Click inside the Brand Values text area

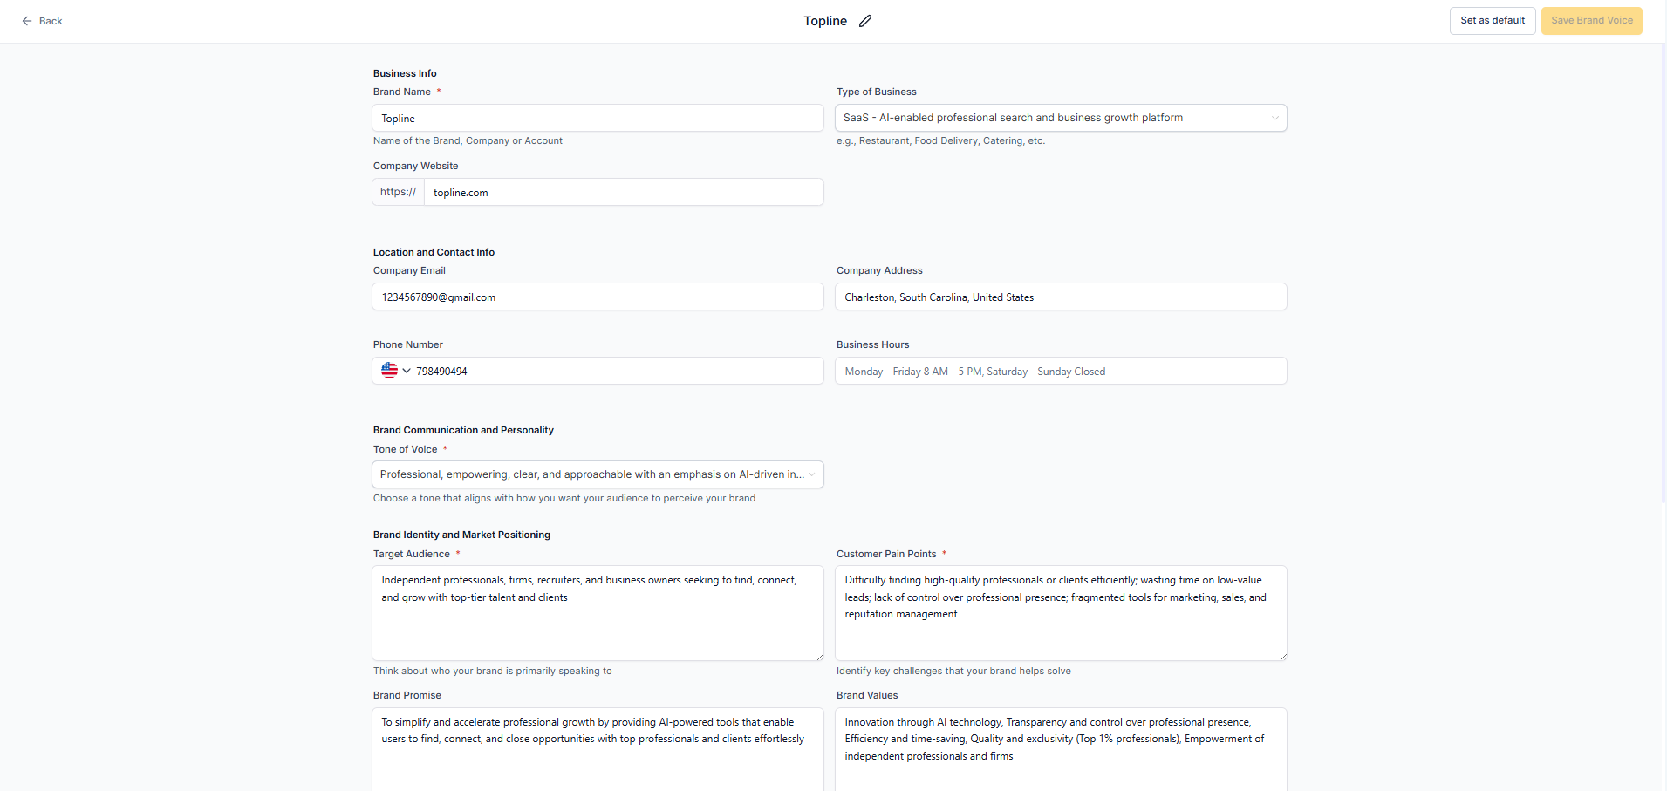(1061, 750)
